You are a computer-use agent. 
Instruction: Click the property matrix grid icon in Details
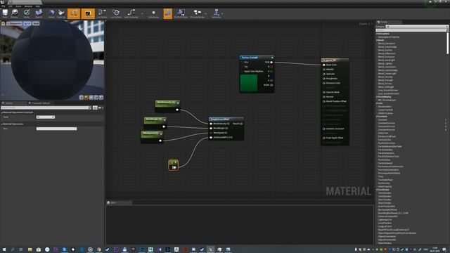click(95, 108)
